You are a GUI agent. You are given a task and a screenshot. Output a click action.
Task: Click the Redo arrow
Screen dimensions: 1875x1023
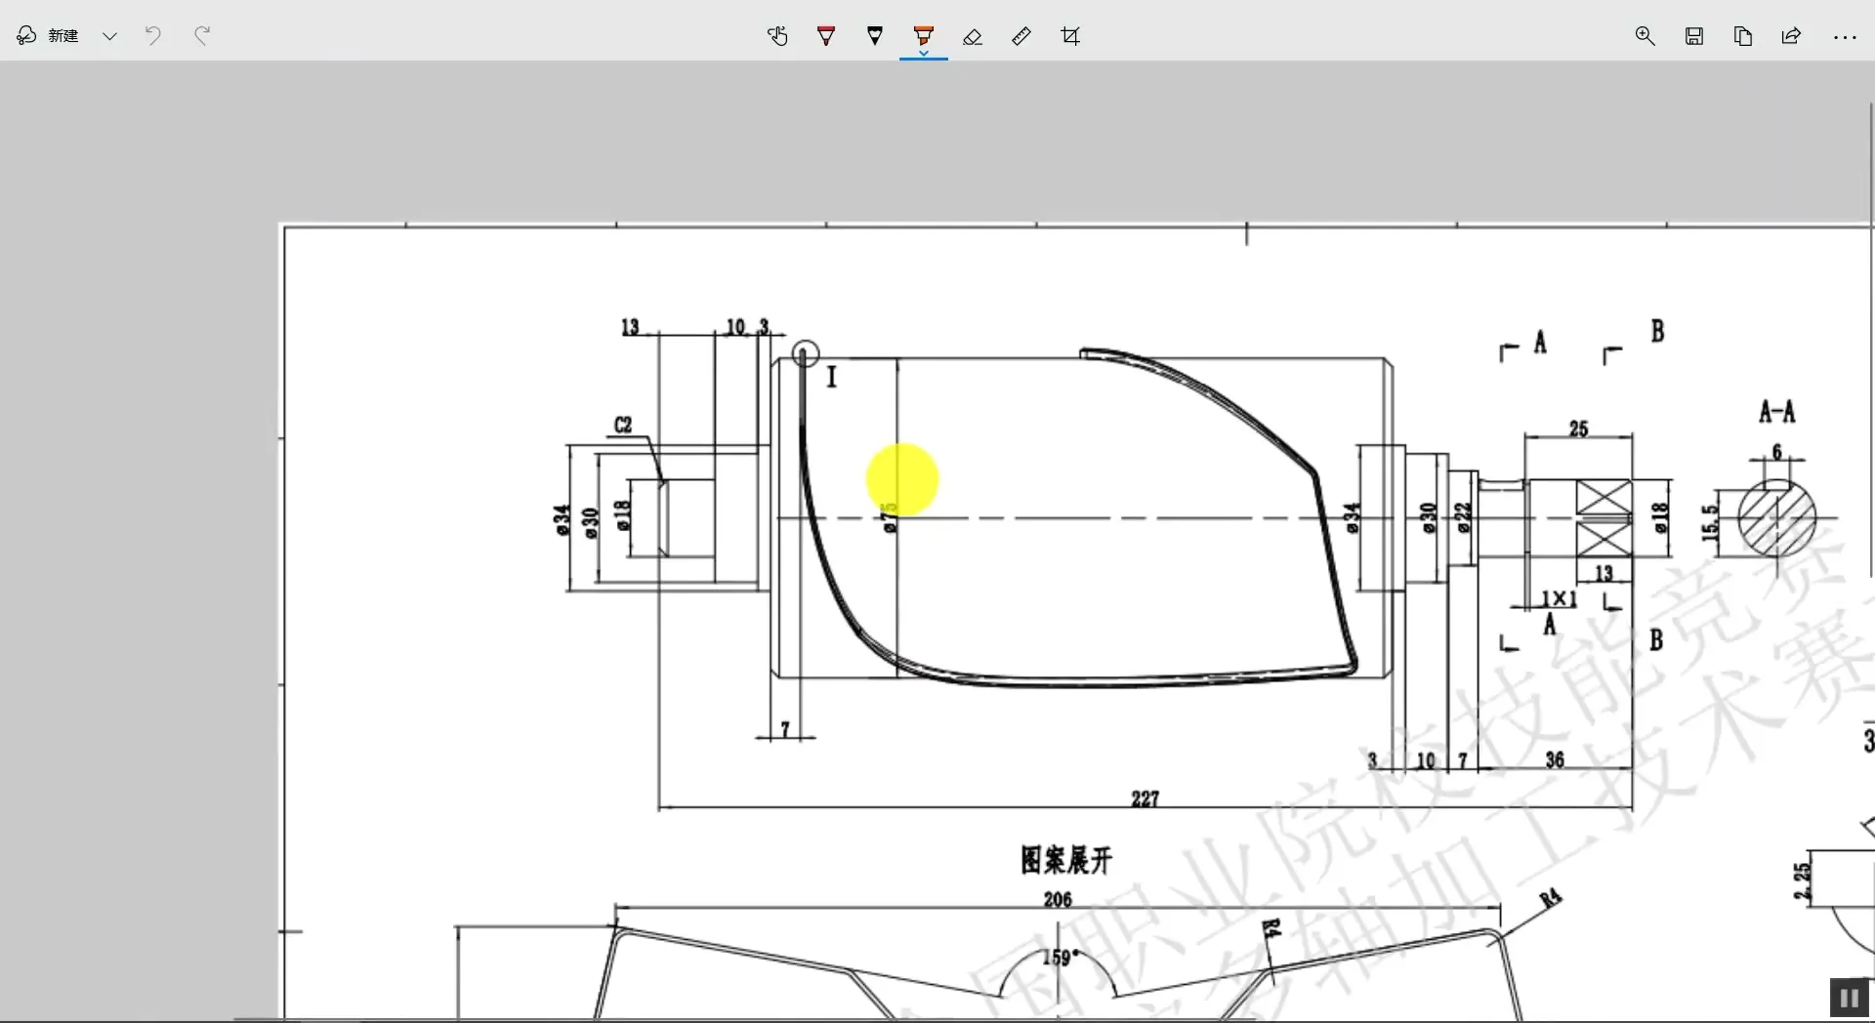(201, 36)
